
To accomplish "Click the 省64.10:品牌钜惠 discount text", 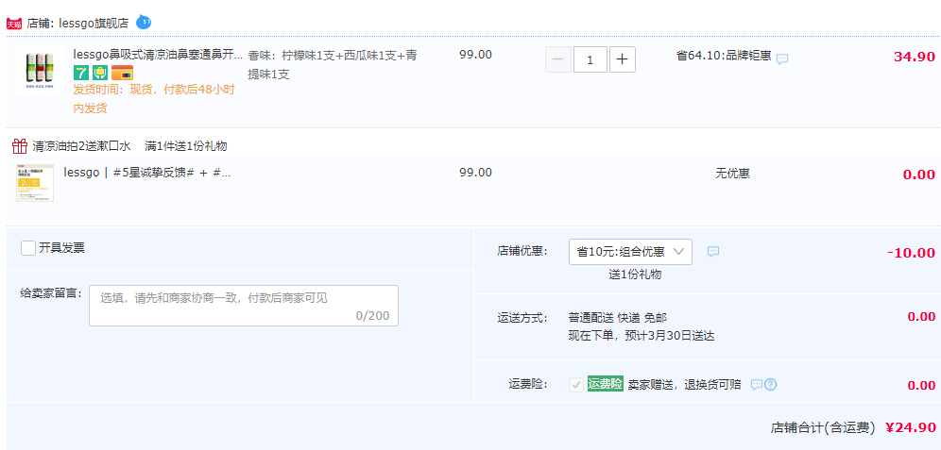I will coord(724,56).
